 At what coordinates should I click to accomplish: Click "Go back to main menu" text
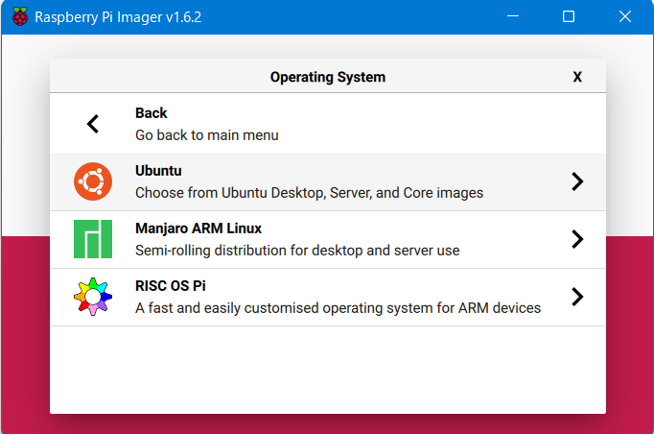(207, 135)
